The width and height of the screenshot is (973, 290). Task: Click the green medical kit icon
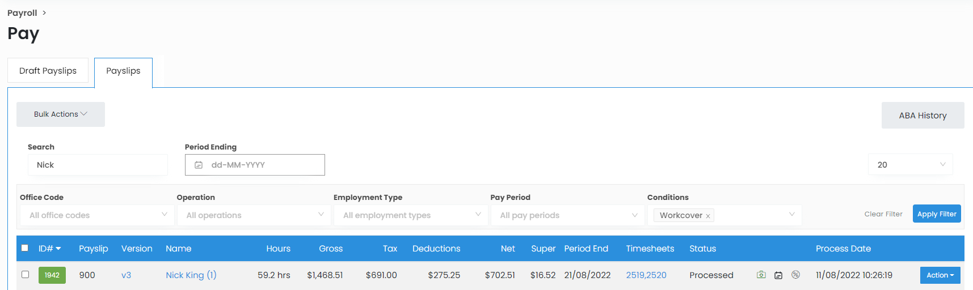761,275
